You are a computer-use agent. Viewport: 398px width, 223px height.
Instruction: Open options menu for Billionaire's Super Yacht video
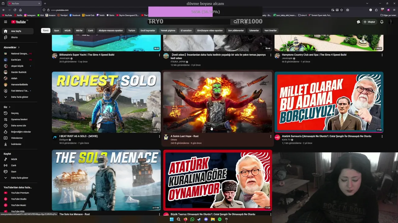coord(160,55)
